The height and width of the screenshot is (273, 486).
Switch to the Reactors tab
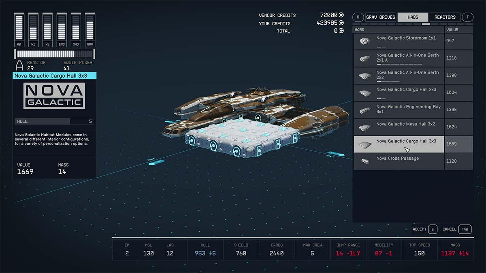point(445,17)
